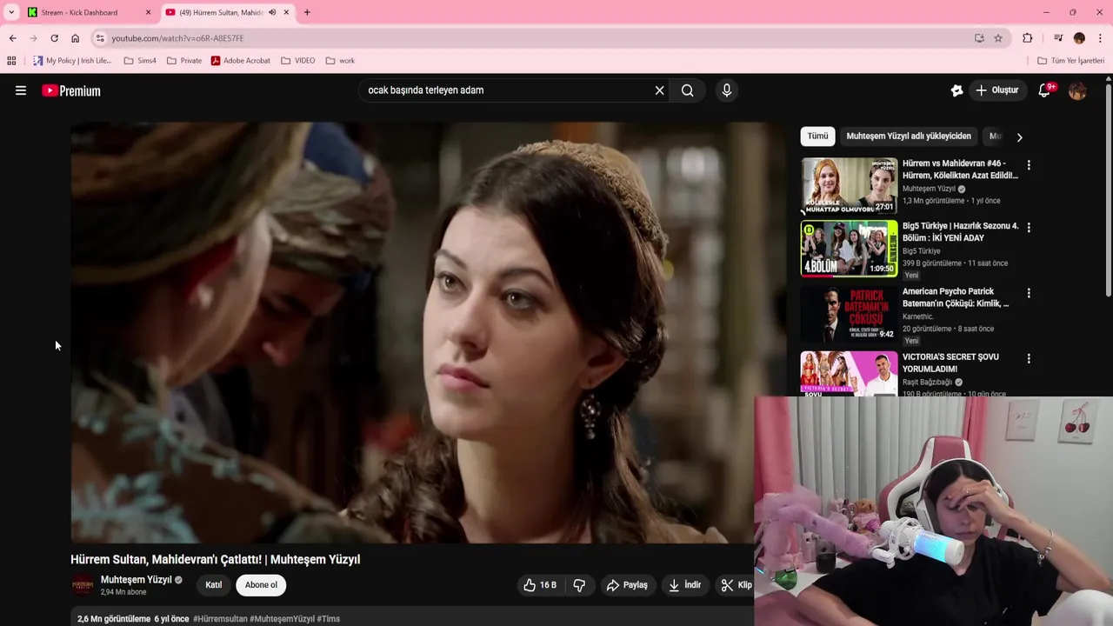Image resolution: width=1113 pixels, height=626 pixels.
Task: Bookmark this page with the star
Action: coord(998,38)
